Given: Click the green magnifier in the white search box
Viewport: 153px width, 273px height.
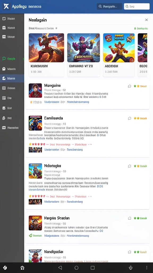Looking at the screenshot, I should coord(127,6).
